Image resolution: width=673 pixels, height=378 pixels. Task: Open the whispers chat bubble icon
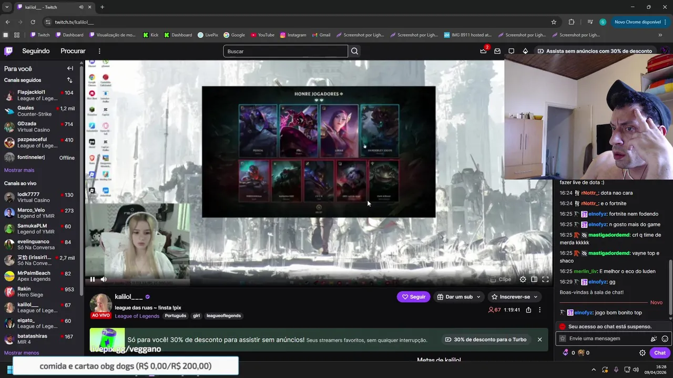511,51
